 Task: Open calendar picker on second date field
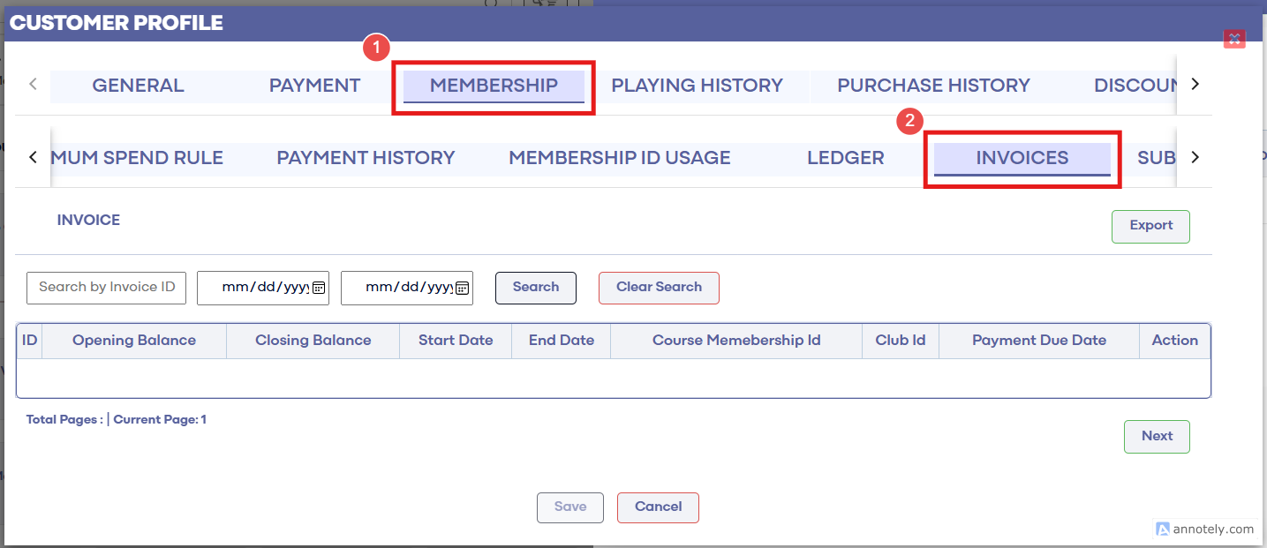[x=462, y=288]
